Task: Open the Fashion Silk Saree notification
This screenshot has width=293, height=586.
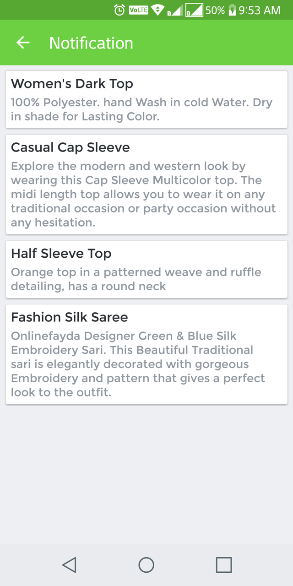Action: (x=146, y=354)
